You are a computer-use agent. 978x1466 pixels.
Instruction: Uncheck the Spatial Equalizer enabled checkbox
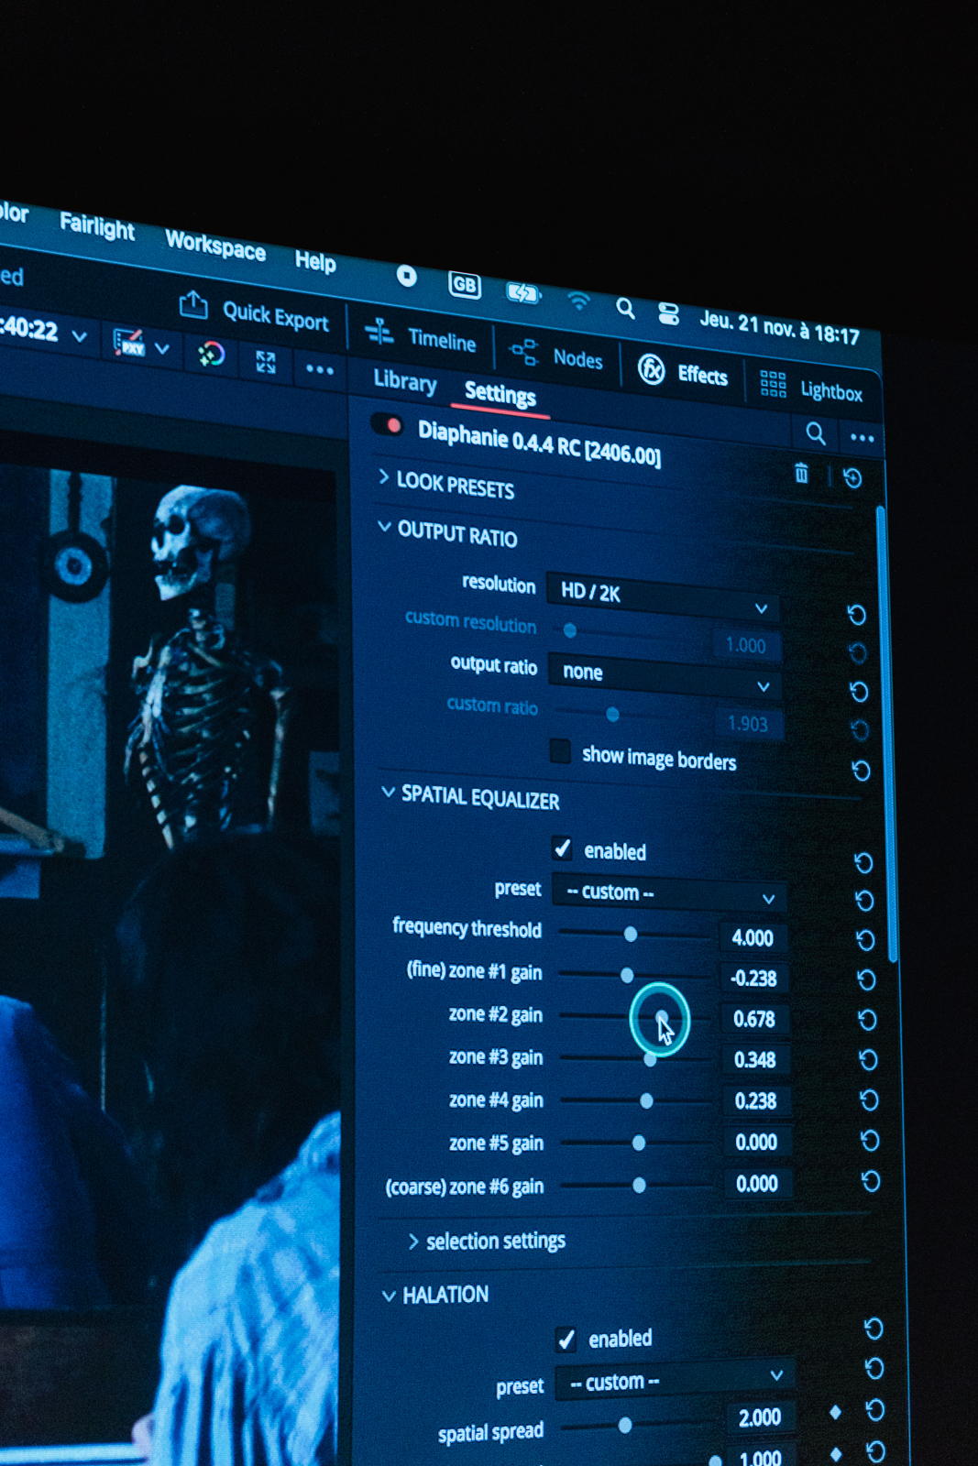click(563, 848)
